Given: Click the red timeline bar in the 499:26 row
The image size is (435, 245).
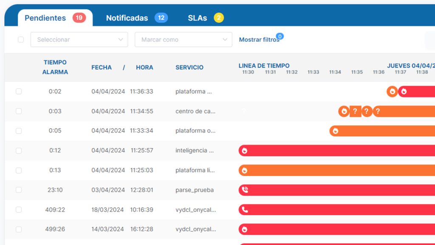Looking at the screenshot, I should pos(337,229).
